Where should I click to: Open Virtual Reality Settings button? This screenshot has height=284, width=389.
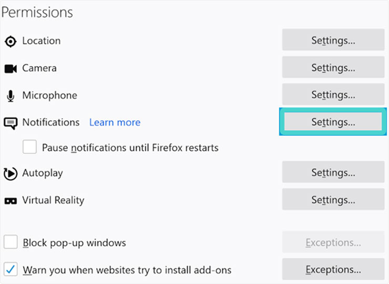333,199
